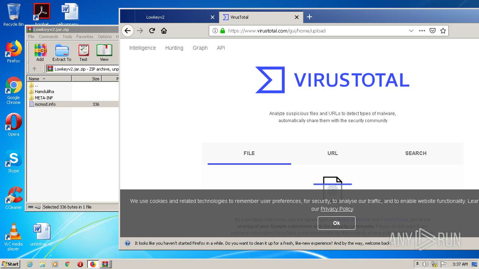Show hidden system tray icons
This screenshot has height=269, width=479.
click(418, 264)
